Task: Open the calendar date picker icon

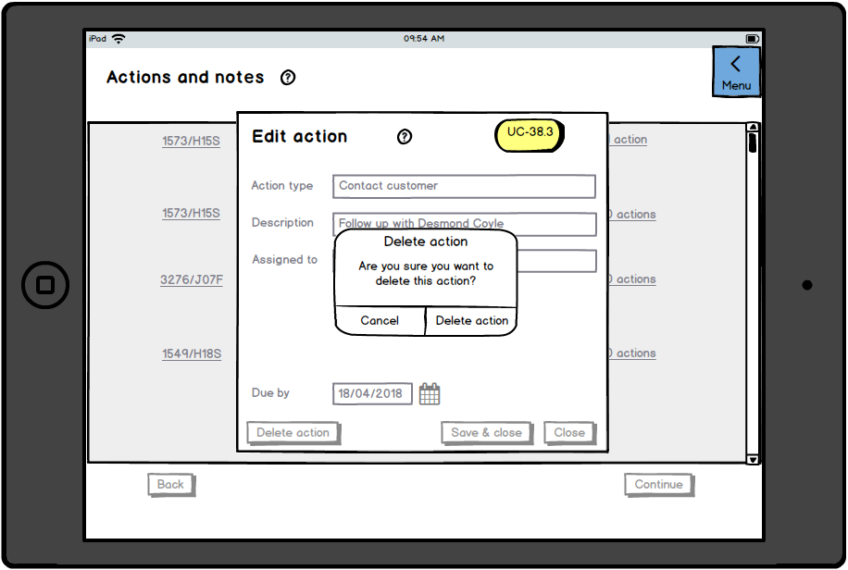Action: (430, 393)
